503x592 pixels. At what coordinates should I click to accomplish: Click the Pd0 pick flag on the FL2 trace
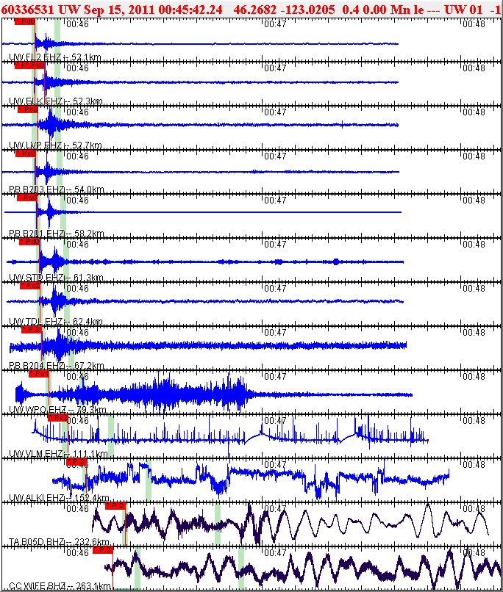click(25, 21)
